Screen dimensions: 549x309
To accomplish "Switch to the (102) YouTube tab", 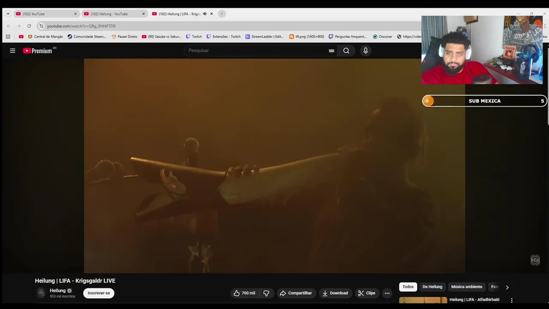I will (46, 14).
